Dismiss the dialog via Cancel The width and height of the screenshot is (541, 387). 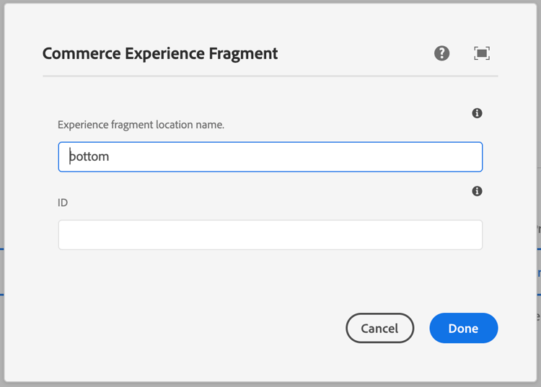379,328
